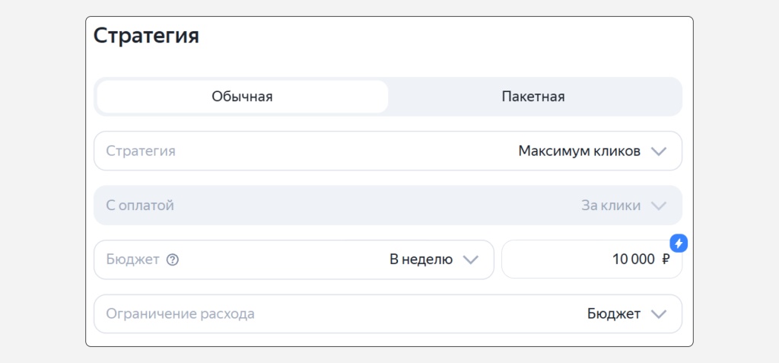Open the Ограничение расхода dropdown
The image size is (779, 363).
coord(387,314)
